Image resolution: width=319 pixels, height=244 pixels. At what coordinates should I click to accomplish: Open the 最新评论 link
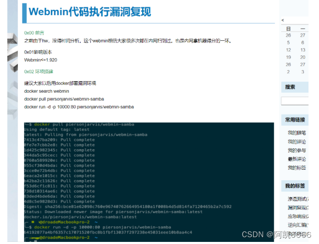(297, 159)
